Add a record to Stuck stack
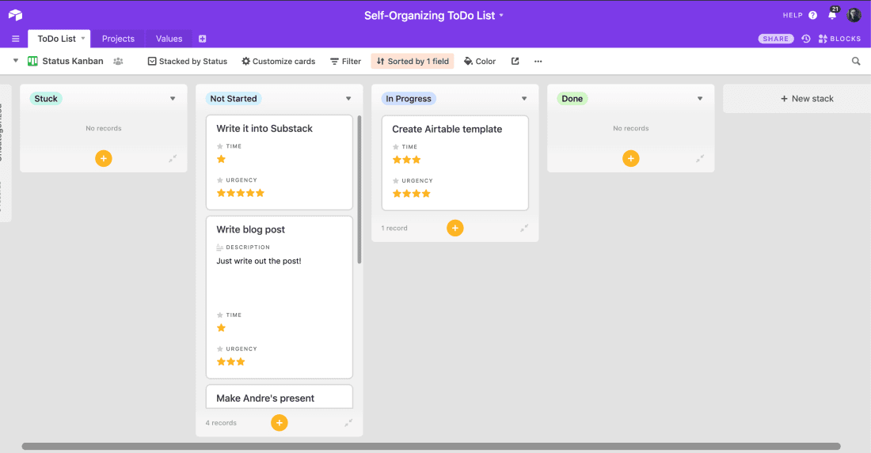Viewport: 871px width, 453px height. [x=103, y=159]
